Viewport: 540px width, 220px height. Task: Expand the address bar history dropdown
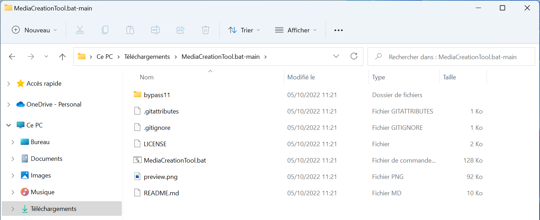[x=336, y=56]
